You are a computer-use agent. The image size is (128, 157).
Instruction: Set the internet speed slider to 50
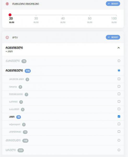pyautogui.click(x=90, y=15)
